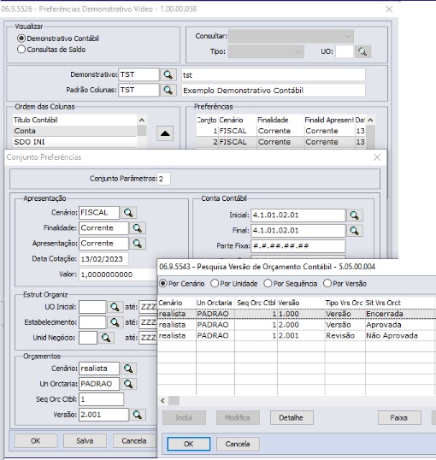
Task: Open Unid Negócio lookup icon
Action: (x=106, y=338)
